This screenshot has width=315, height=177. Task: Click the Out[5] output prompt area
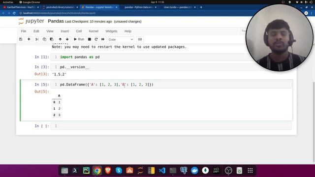click(x=42, y=91)
